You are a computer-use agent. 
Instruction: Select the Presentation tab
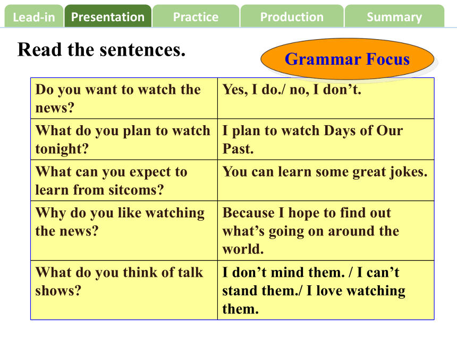tap(108, 16)
